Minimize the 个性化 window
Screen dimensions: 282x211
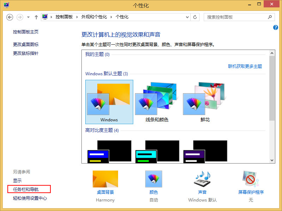click(250, 4)
